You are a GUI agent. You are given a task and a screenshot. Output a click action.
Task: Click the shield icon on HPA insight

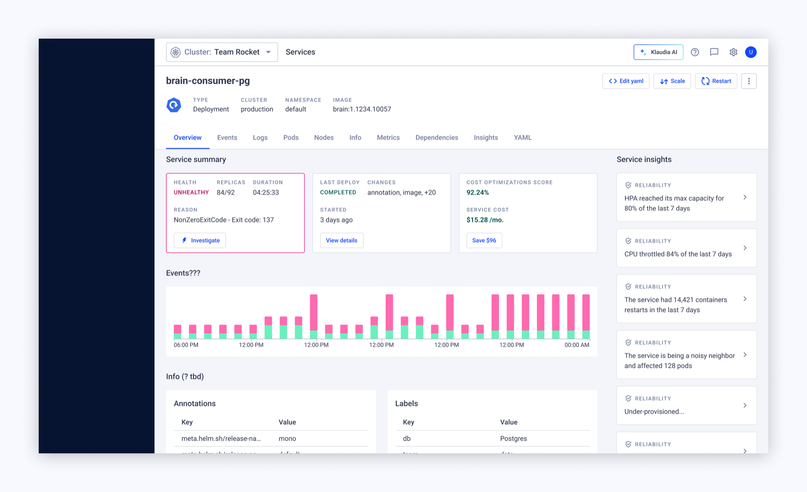(x=628, y=185)
